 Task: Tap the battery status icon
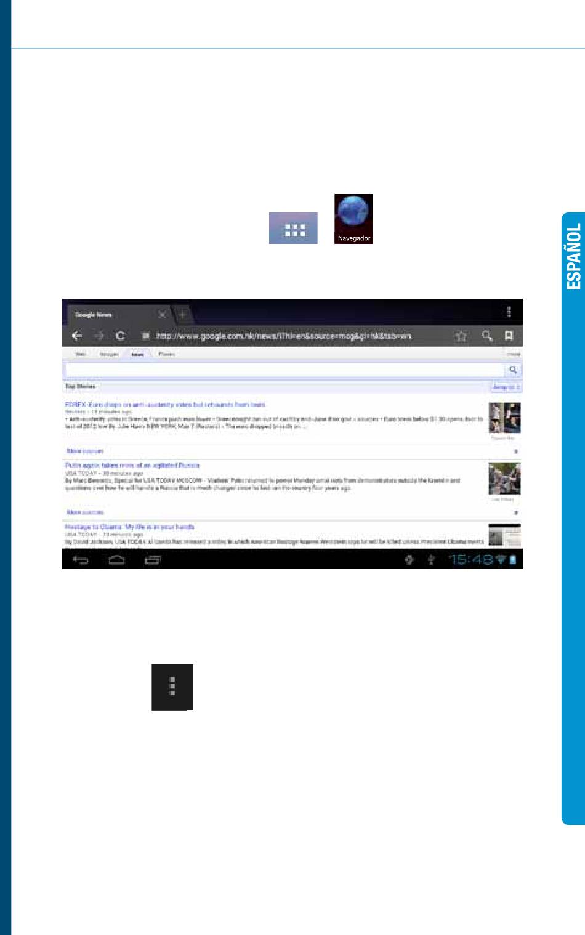coord(514,559)
